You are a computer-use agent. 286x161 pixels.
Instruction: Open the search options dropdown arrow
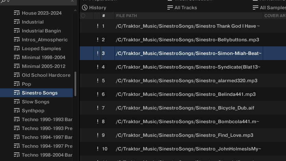[8, 1]
